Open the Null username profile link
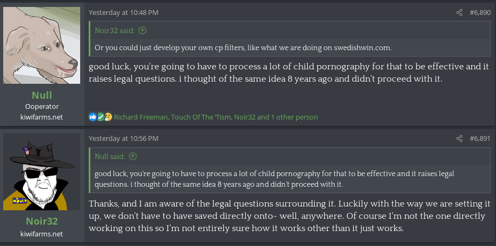The image size is (496, 246). [x=42, y=95]
